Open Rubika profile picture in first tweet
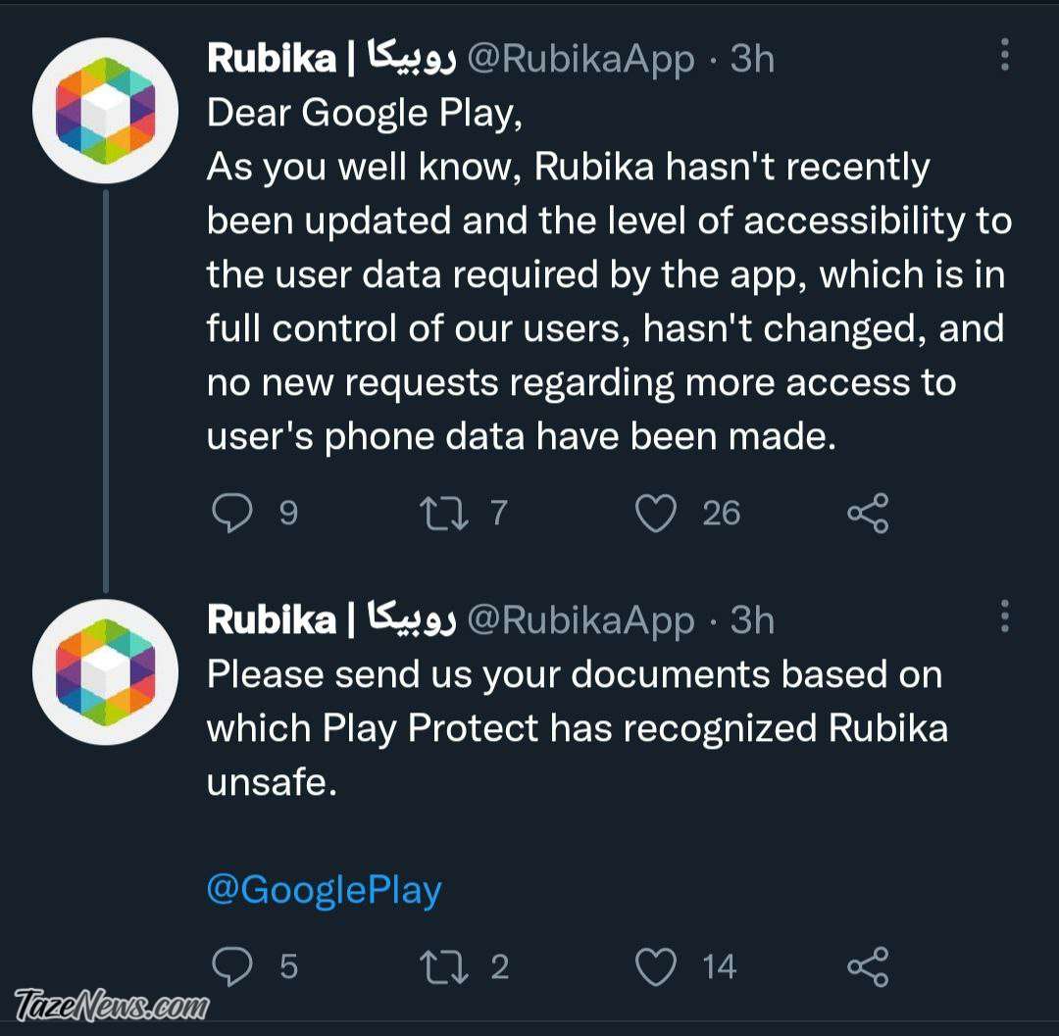1059x1036 pixels. pos(105,111)
